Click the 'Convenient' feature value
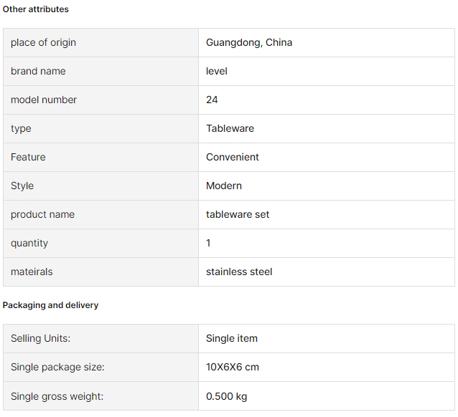Image resolution: width=458 pixels, height=417 pixels. pyautogui.click(x=233, y=157)
